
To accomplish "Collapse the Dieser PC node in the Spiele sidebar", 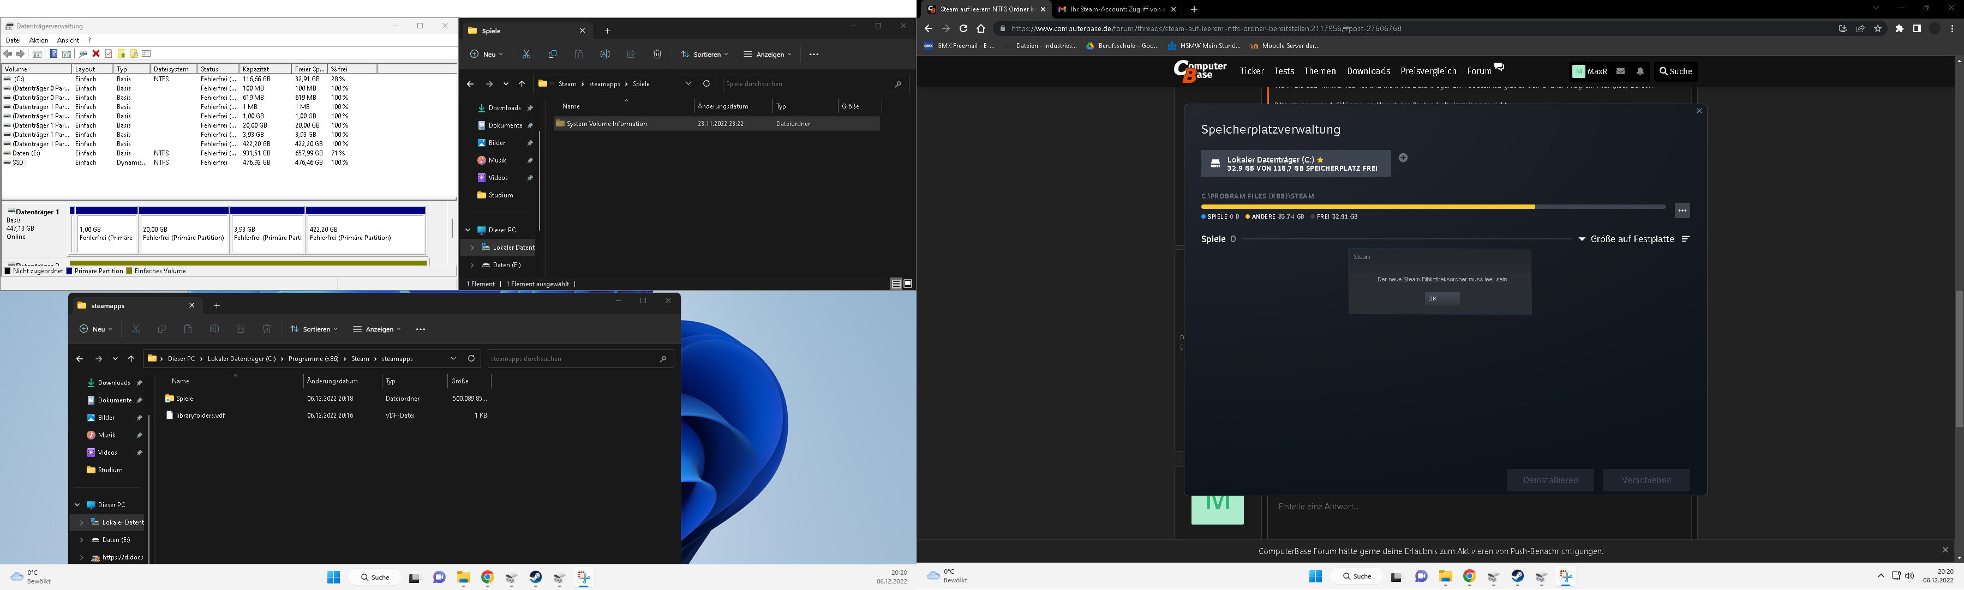I will point(468,230).
